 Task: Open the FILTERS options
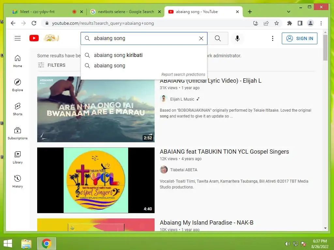pos(52,65)
